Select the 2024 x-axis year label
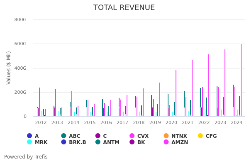This screenshot has height=166, width=249. click(237, 123)
